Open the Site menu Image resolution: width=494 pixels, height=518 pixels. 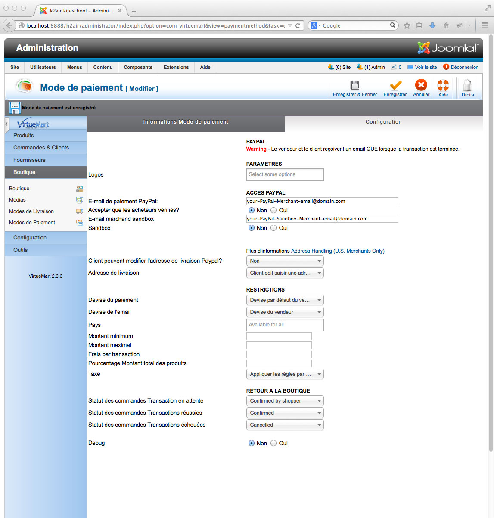click(15, 67)
